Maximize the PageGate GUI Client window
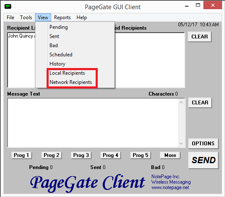 pyautogui.click(x=198, y=5)
